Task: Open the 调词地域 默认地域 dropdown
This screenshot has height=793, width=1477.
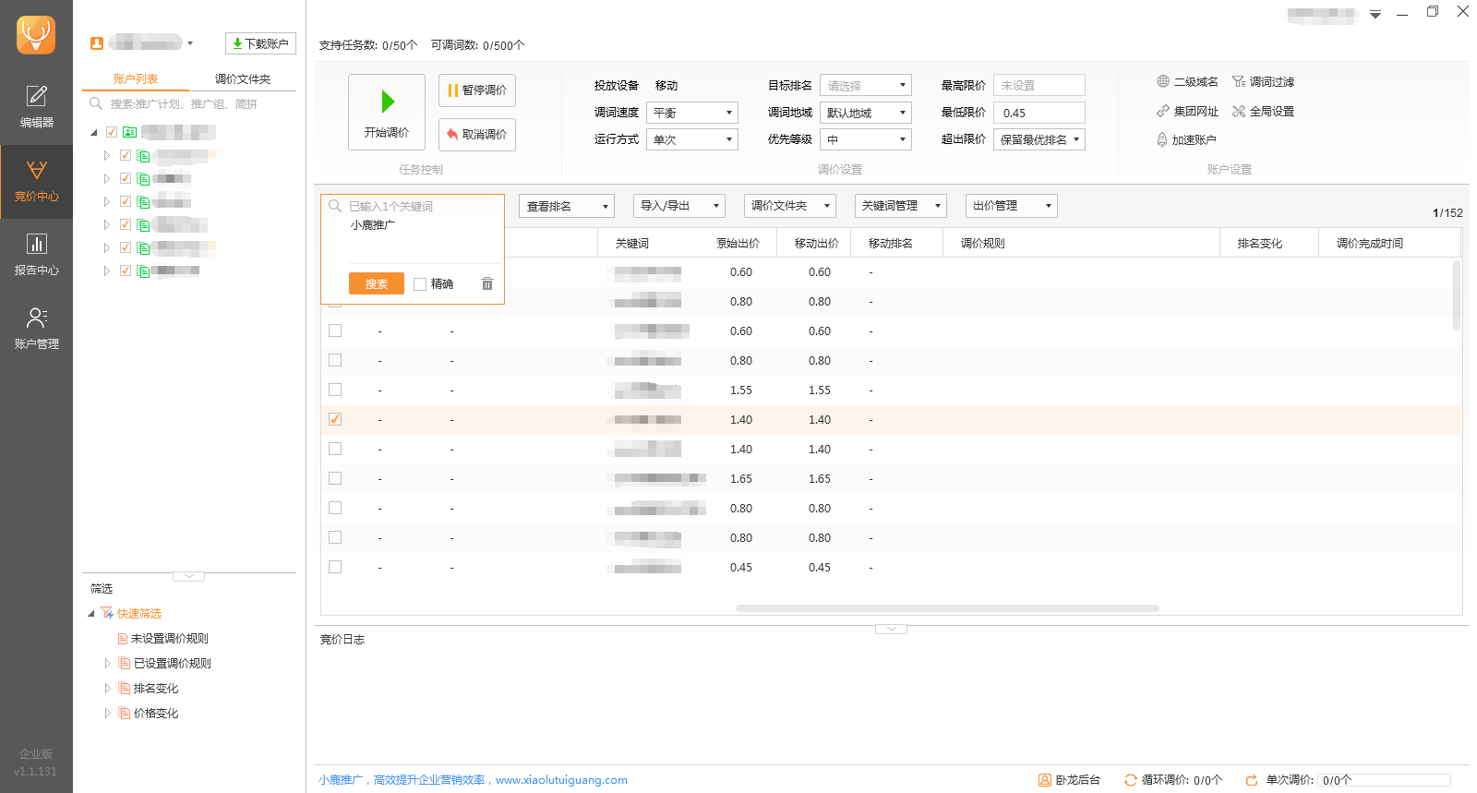Action: [x=866, y=113]
